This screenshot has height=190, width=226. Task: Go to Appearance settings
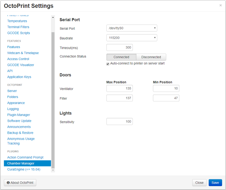tap(16, 103)
